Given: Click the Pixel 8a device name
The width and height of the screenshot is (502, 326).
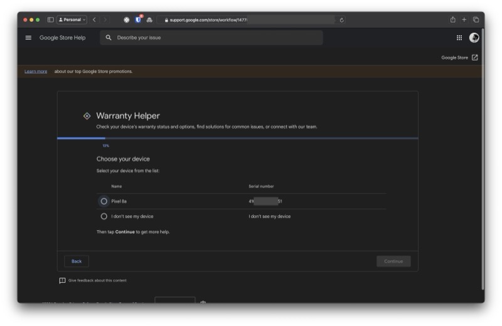Looking at the screenshot, I should coord(119,201).
